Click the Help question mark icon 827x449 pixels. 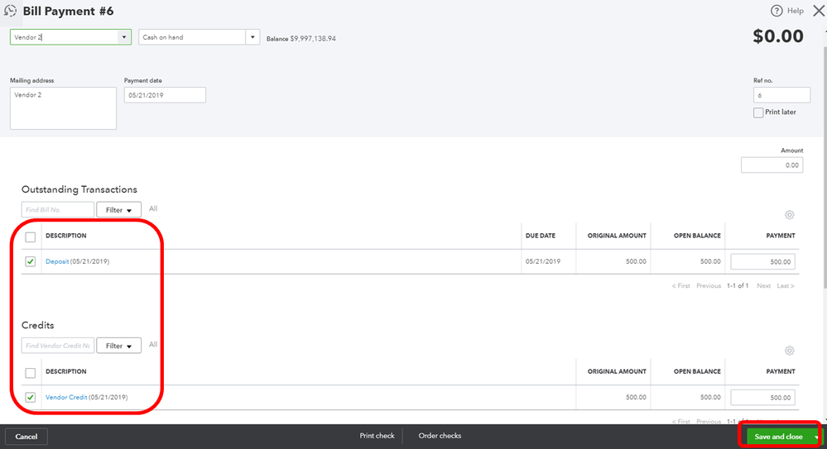[x=777, y=11]
